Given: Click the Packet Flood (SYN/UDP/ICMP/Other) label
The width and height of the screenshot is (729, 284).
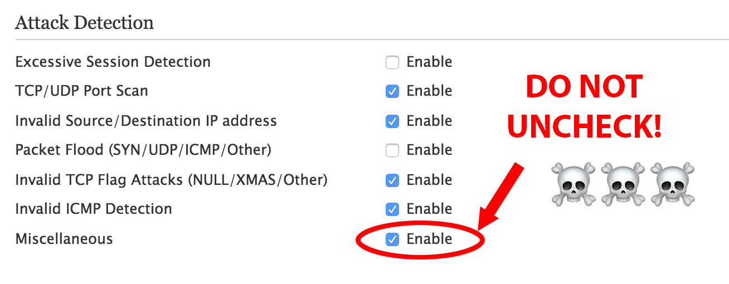Looking at the screenshot, I should (x=143, y=150).
